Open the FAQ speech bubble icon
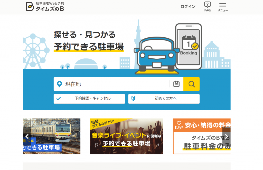The width and height of the screenshot is (263, 170). click(208, 5)
